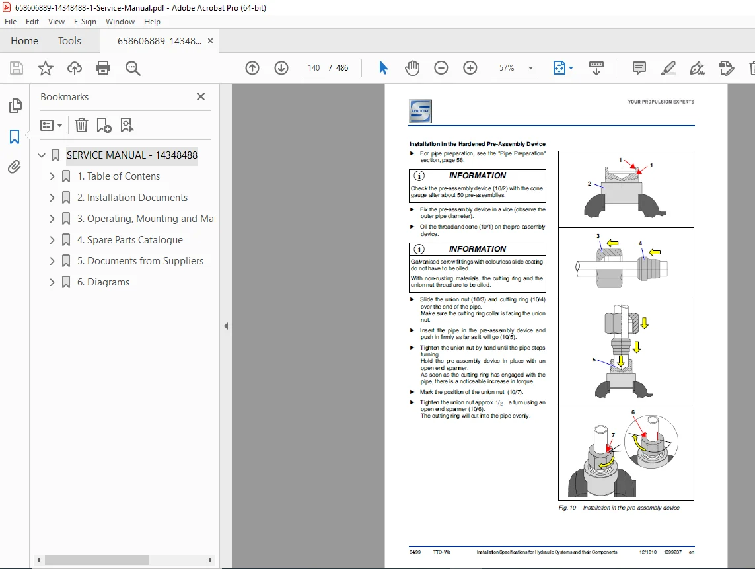Click the page number field 140
Screen dimensions: 755x569
pos(314,68)
